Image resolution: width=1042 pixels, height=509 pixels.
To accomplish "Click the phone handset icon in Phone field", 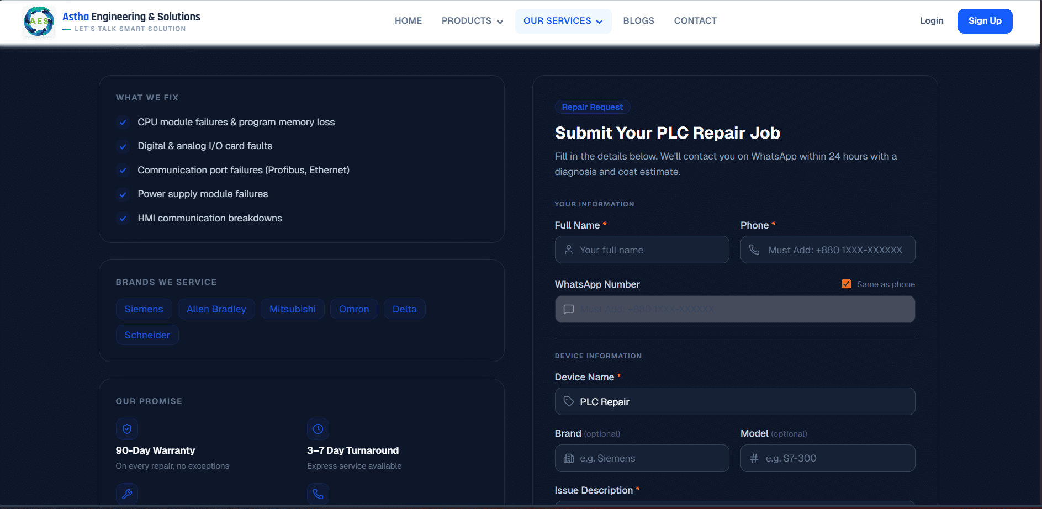I will (754, 250).
